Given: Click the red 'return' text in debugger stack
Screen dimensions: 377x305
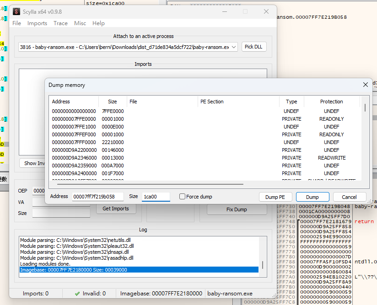Looking at the screenshot, I should point(364,221).
